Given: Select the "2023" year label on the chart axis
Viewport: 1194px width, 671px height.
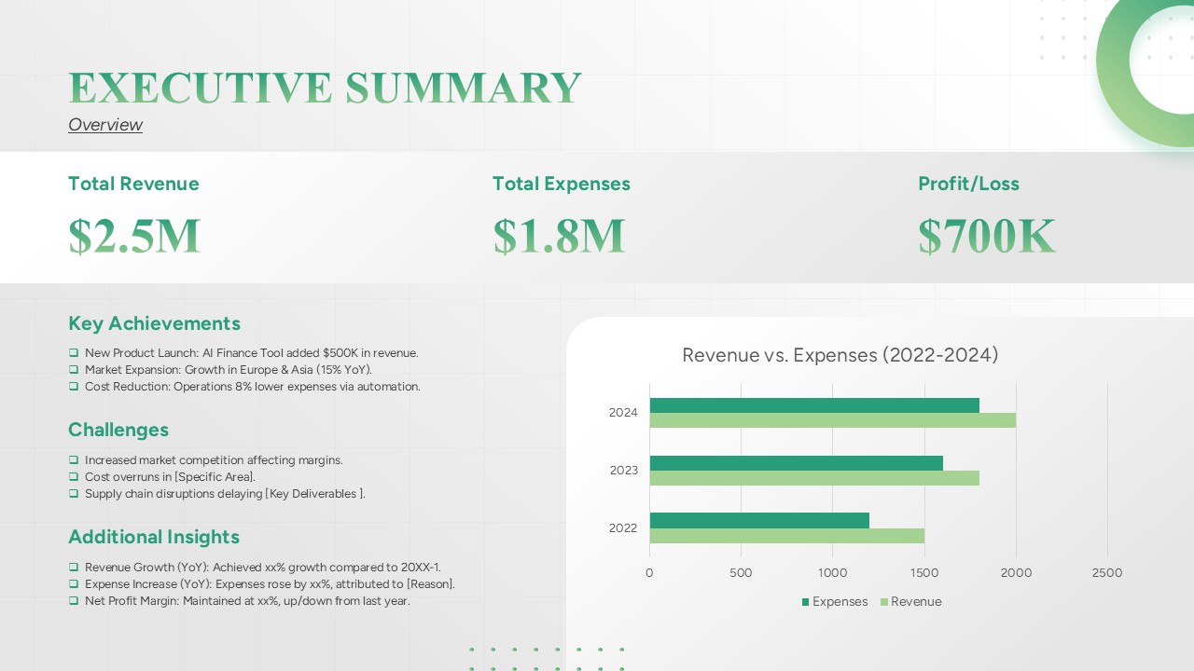Looking at the screenshot, I should 623,471.
